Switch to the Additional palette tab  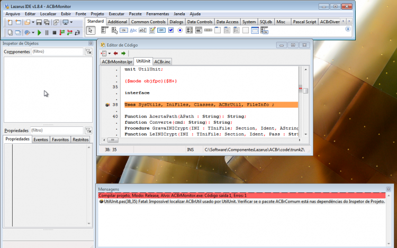click(x=118, y=22)
